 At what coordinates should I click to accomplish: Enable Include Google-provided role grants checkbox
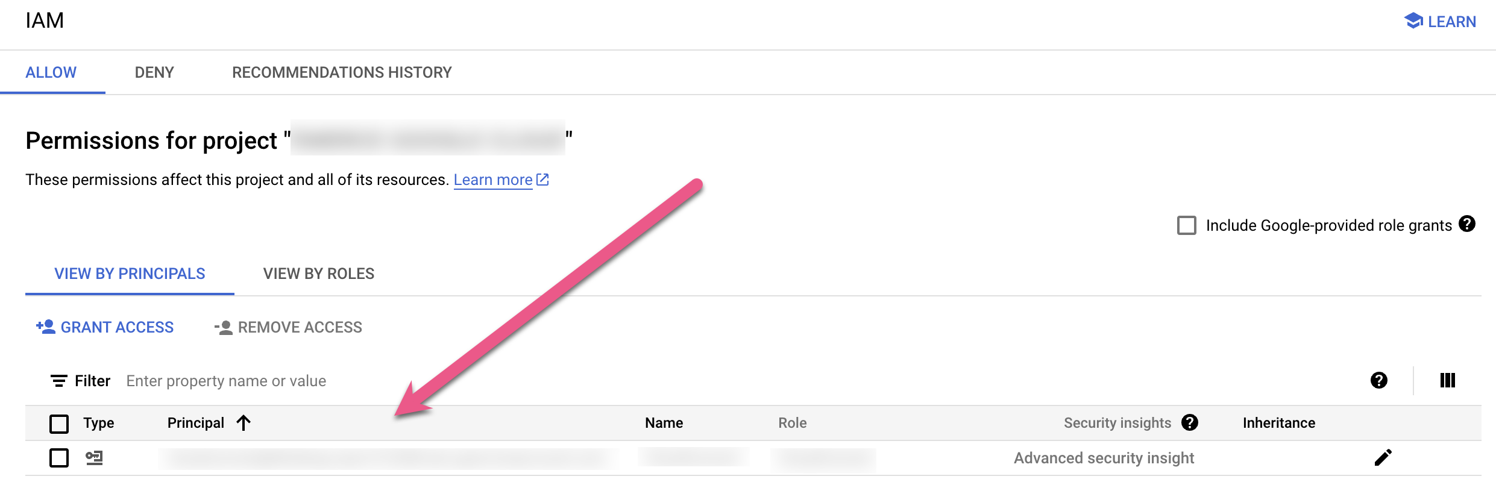1187,225
